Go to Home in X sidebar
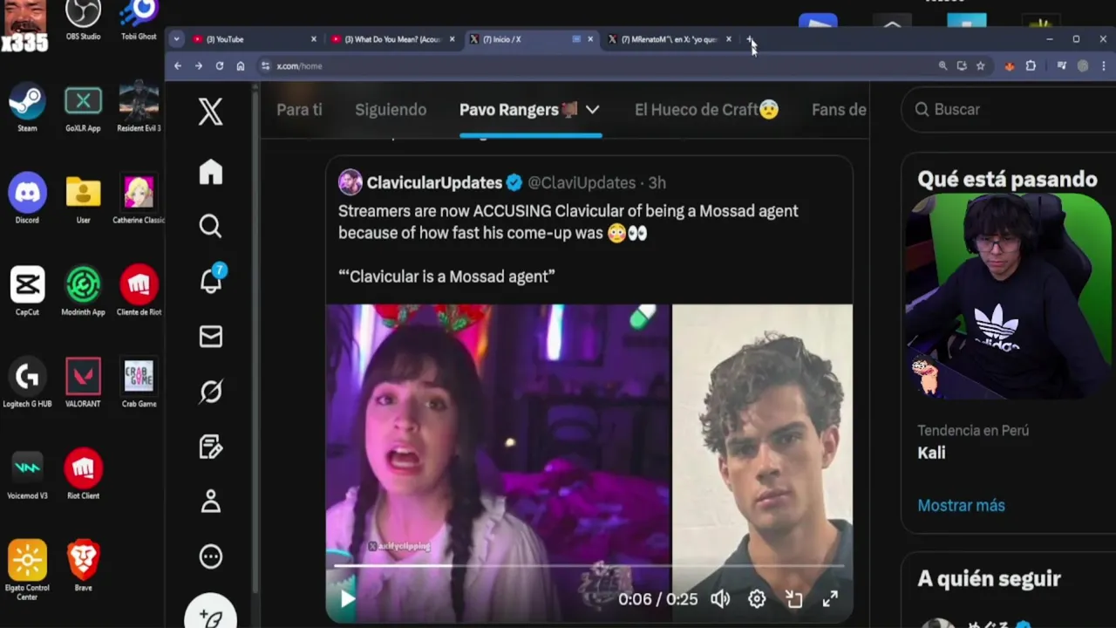The height and width of the screenshot is (628, 1116). 210,172
